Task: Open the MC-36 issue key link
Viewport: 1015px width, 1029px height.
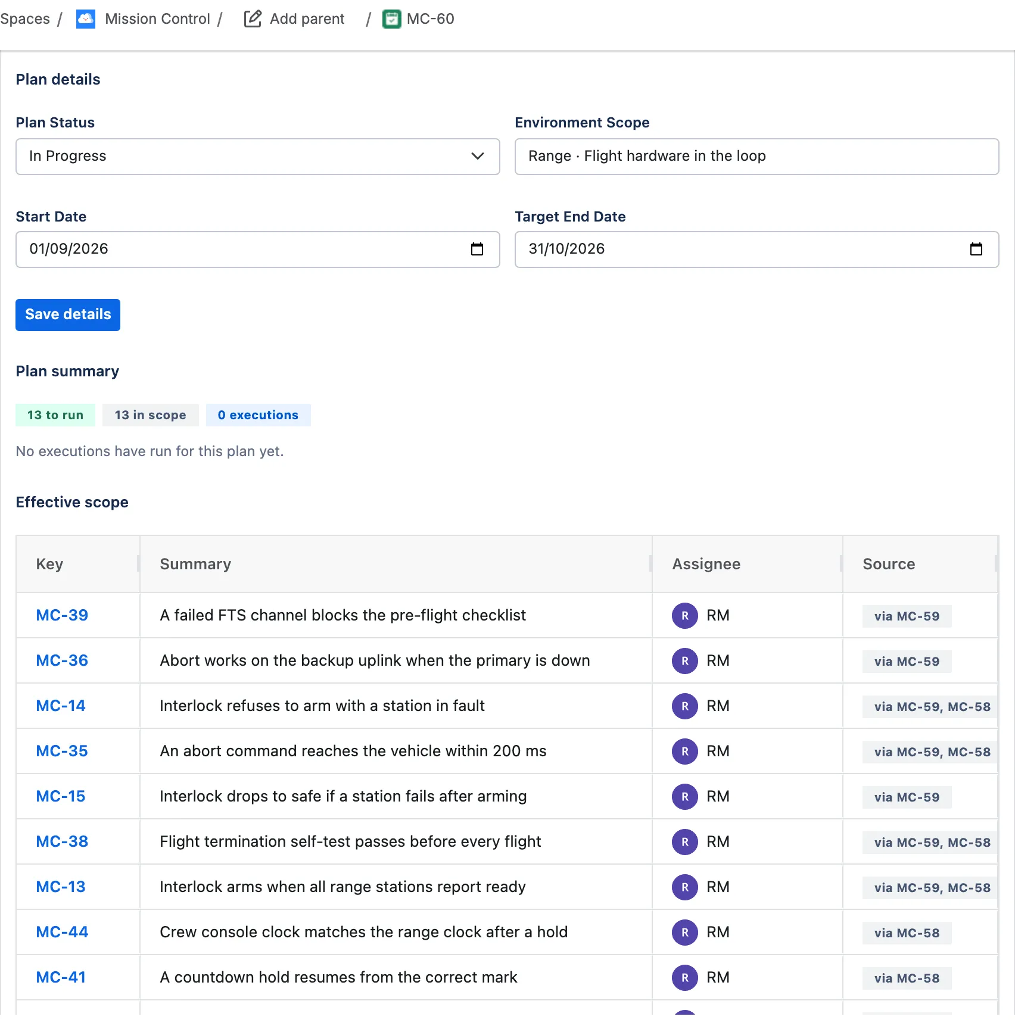Action: [x=62, y=660]
